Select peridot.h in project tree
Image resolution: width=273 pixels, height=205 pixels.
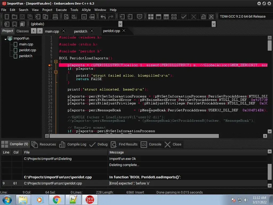click(x=26, y=56)
